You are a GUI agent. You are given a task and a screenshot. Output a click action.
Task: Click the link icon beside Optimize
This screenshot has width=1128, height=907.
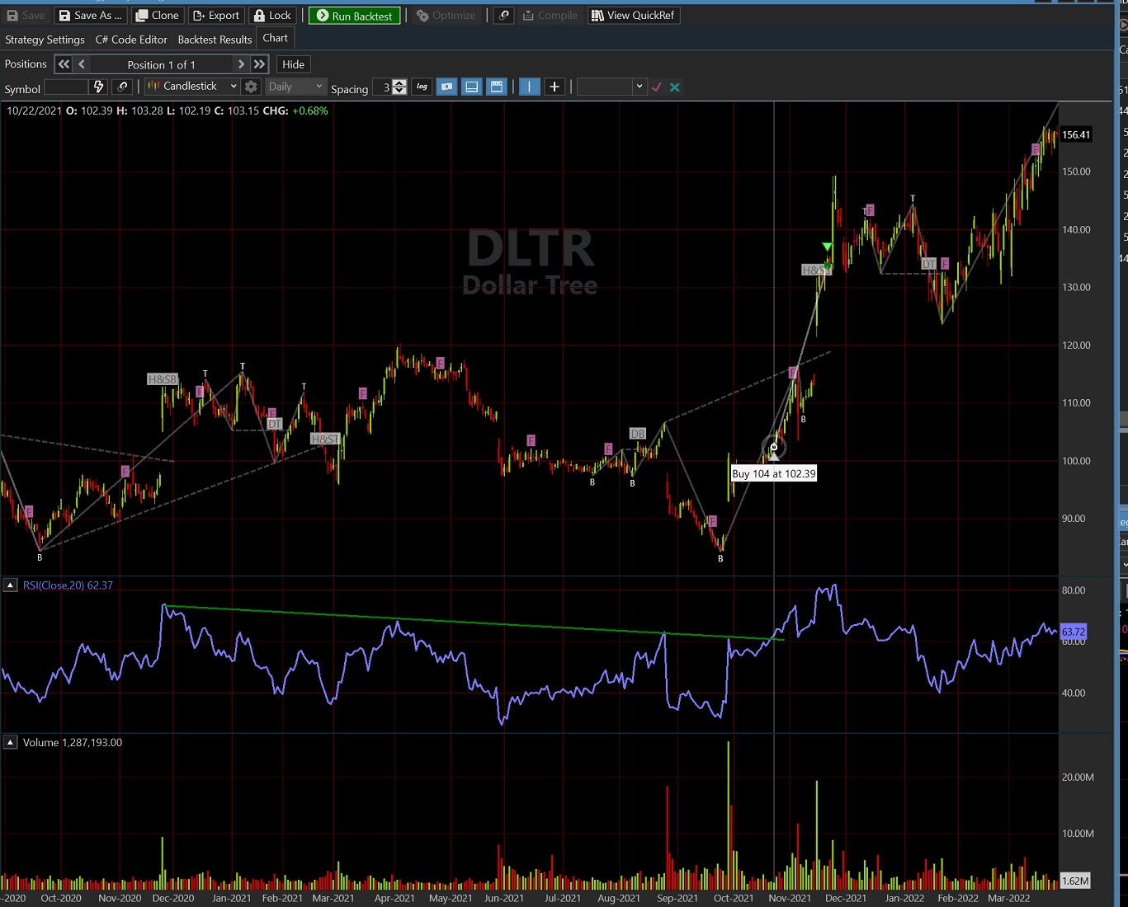coord(503,15)
